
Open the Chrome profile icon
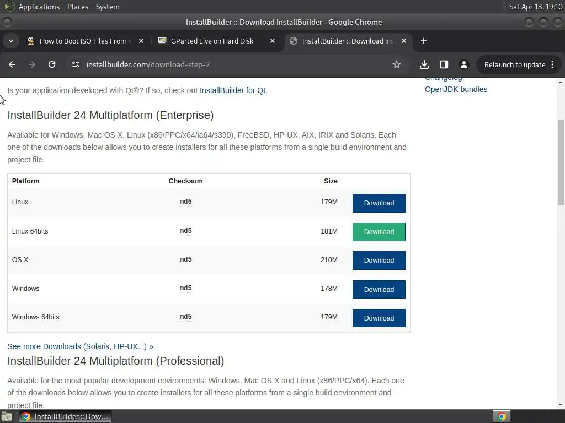click(463, 64)
